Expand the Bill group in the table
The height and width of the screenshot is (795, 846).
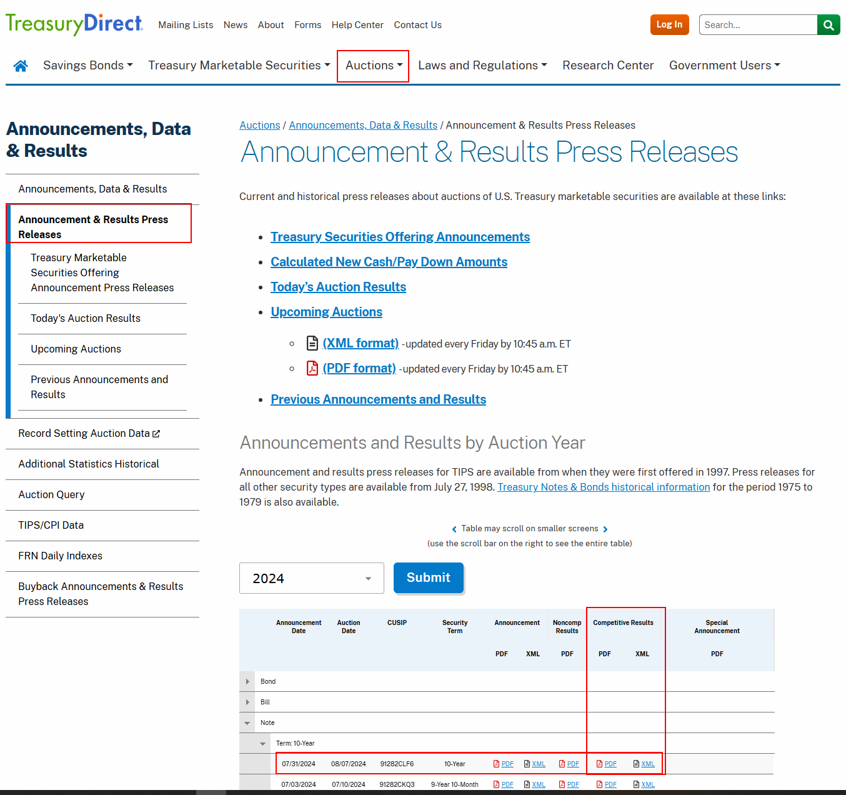[x=247, y=702]
